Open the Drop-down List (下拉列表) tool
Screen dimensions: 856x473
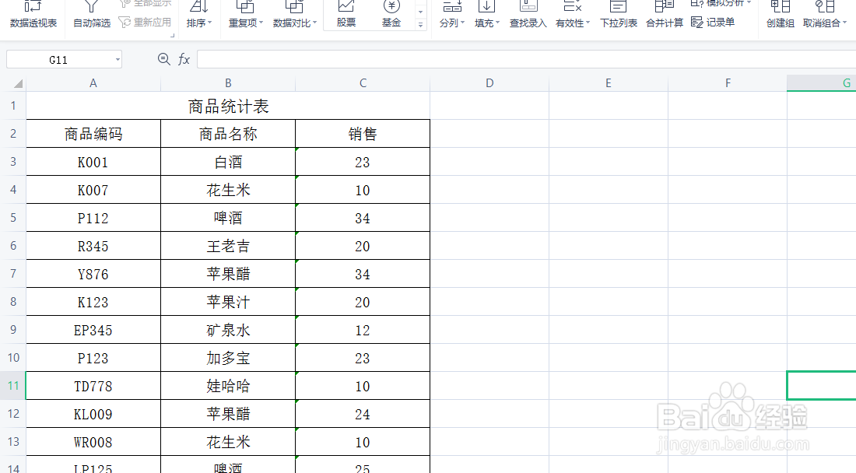tap(618, 16)
